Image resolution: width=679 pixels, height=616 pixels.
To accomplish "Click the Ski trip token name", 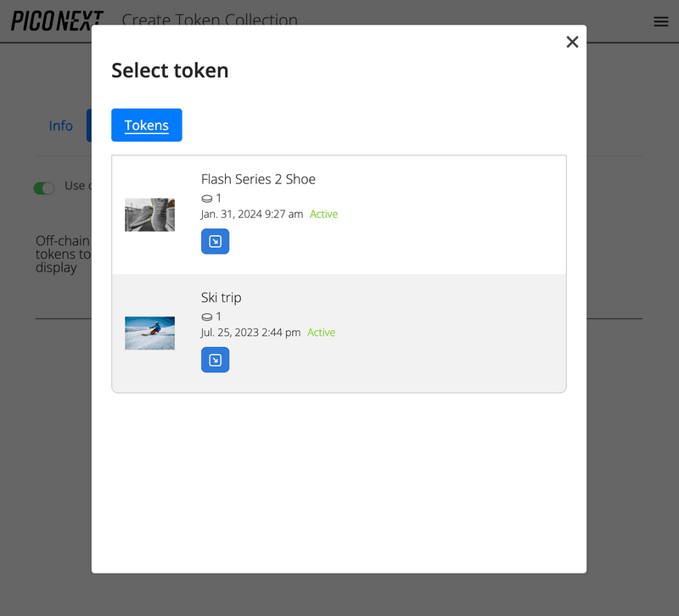I will click(x=222, y=298).
